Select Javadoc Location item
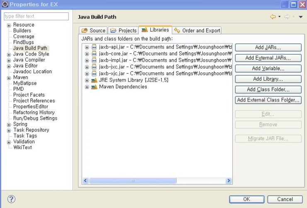 (x=32, y=72)
